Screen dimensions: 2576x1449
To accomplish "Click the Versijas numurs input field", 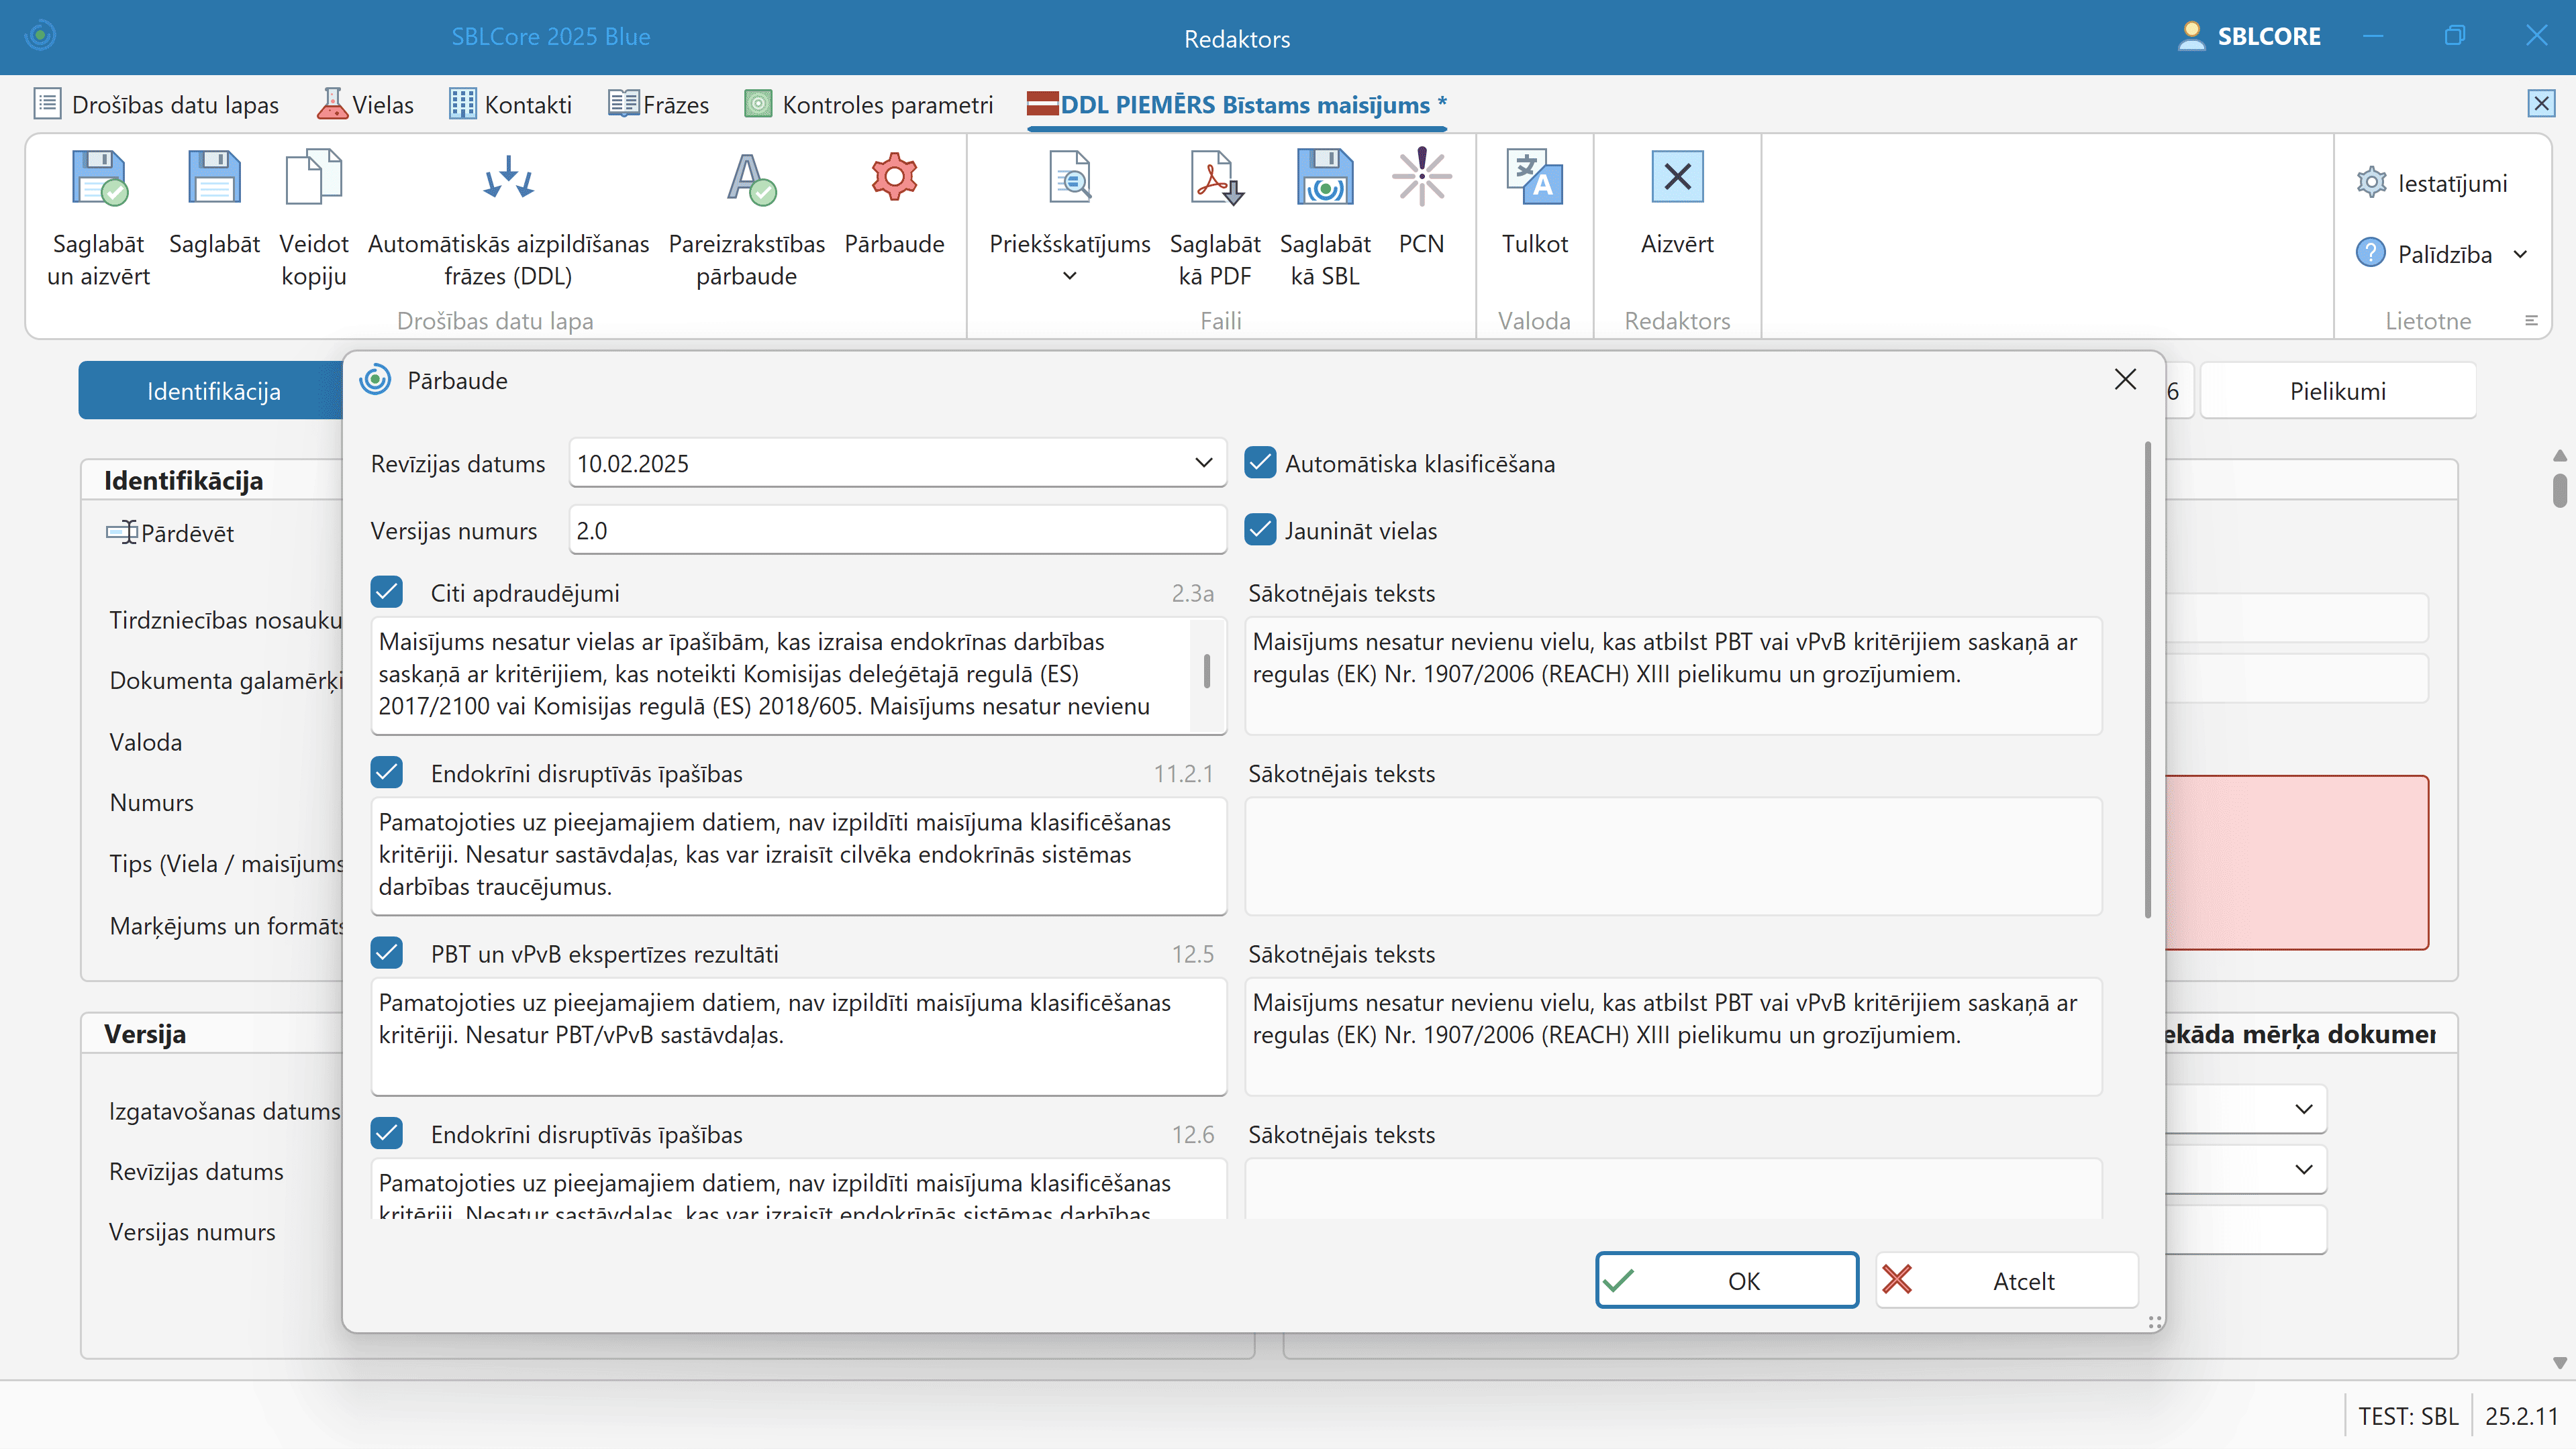I will coord(897,531).
